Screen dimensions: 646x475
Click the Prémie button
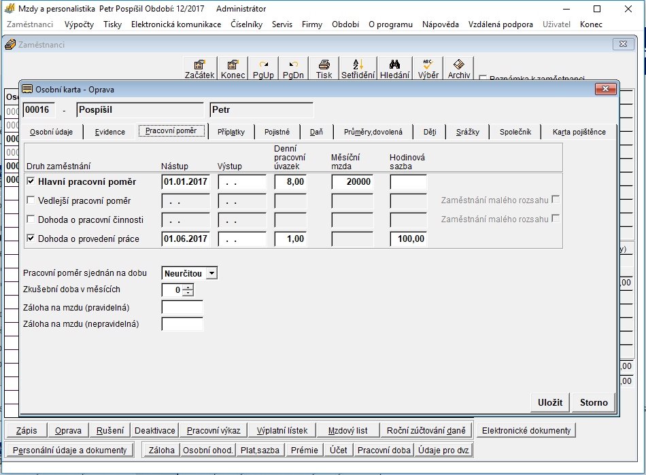305,451
